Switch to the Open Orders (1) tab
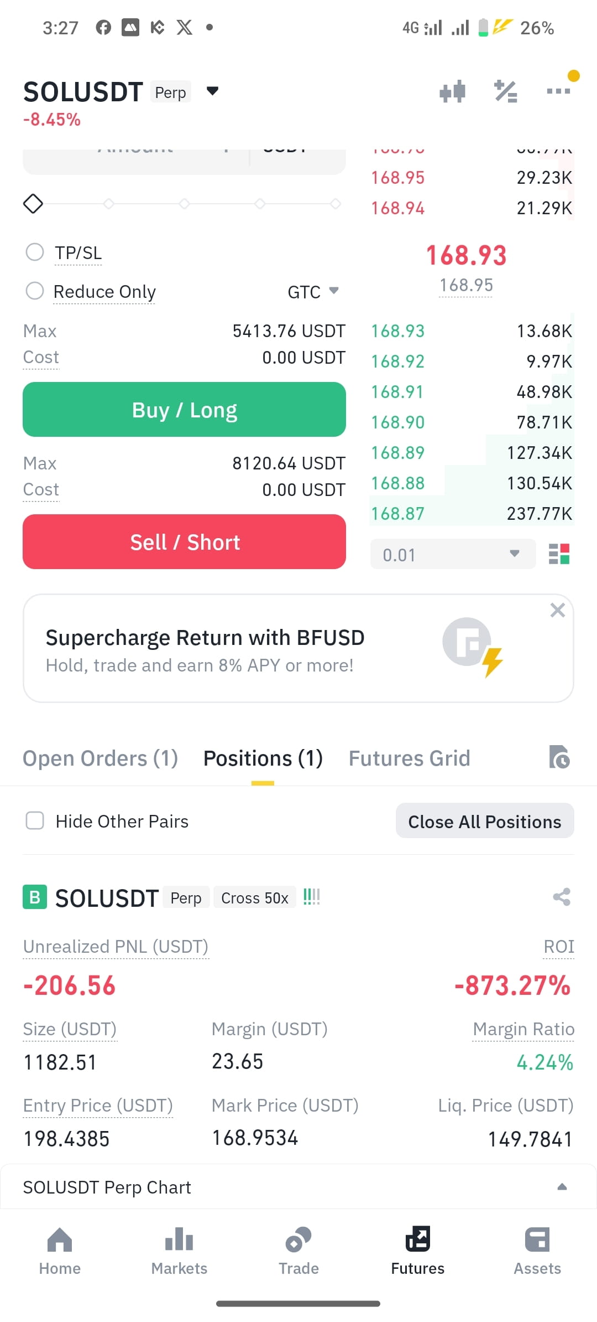 point(100,758)
